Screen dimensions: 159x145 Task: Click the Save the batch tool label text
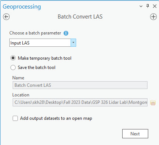36,67
